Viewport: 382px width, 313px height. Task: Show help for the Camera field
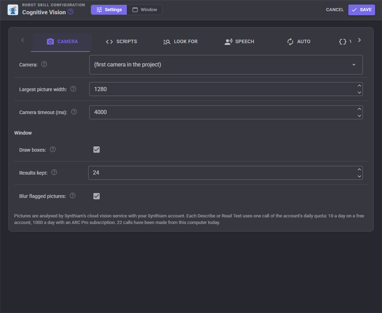(x=44, y=64)
